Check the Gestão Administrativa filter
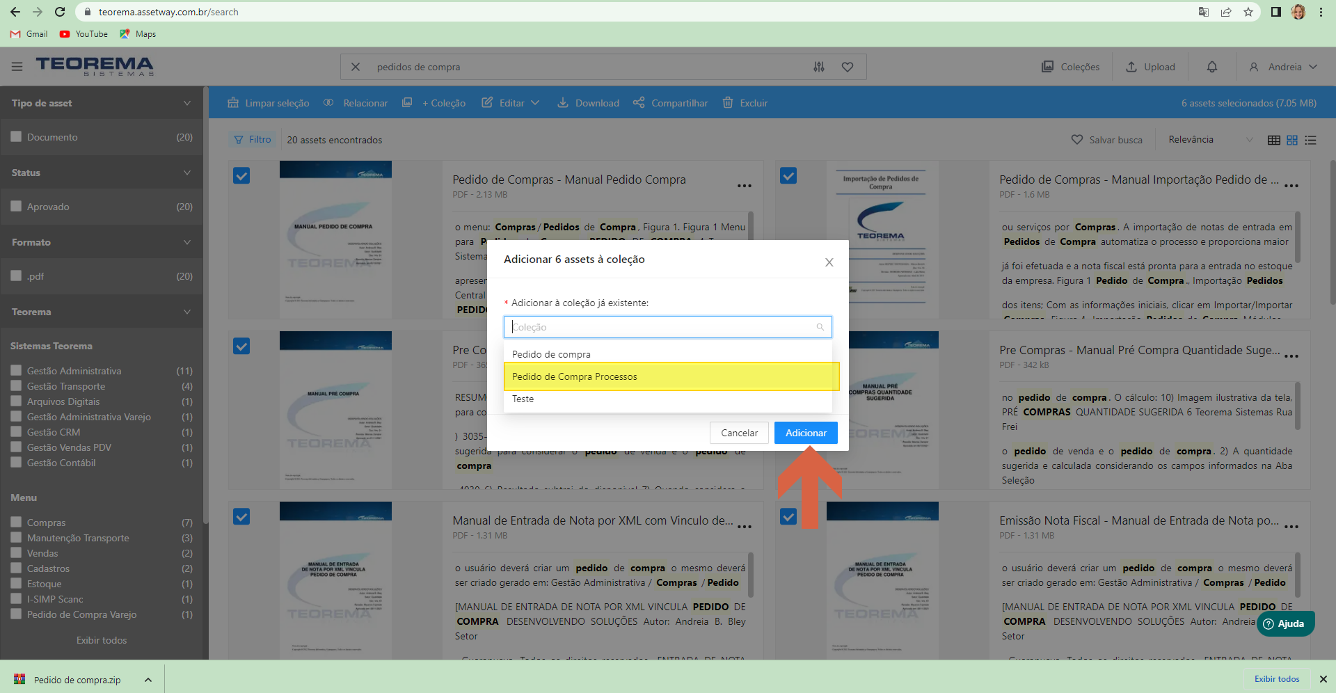 [x=16, y=370]
